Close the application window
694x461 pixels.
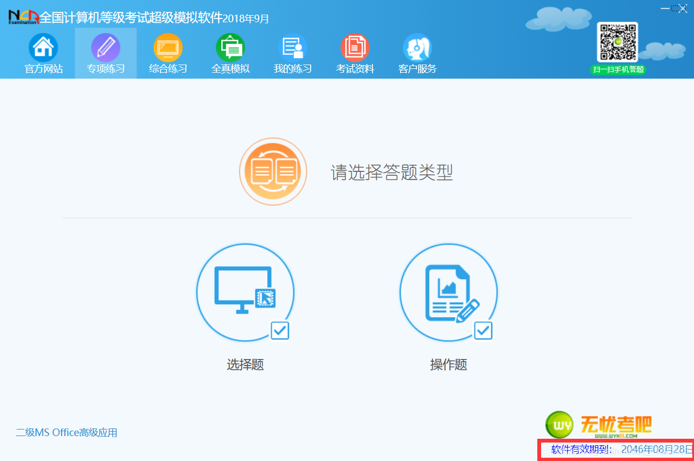pyautogui.click(x=683, y=8)
